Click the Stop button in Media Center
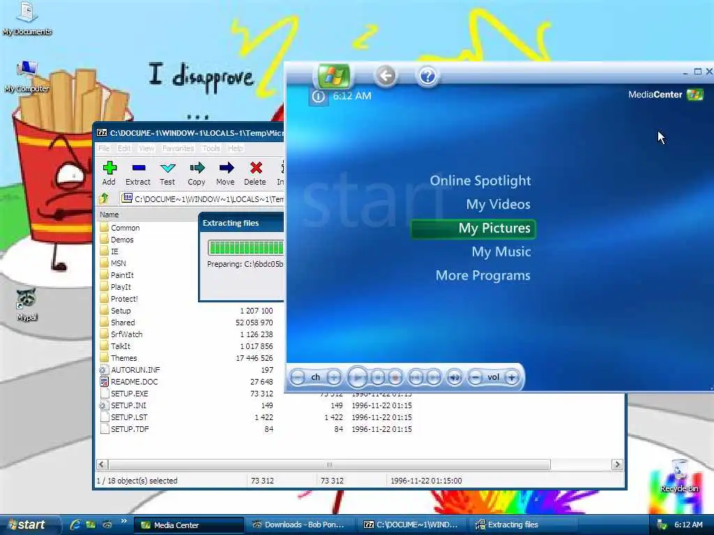This screenshot has width=714, height=535. 377,377
